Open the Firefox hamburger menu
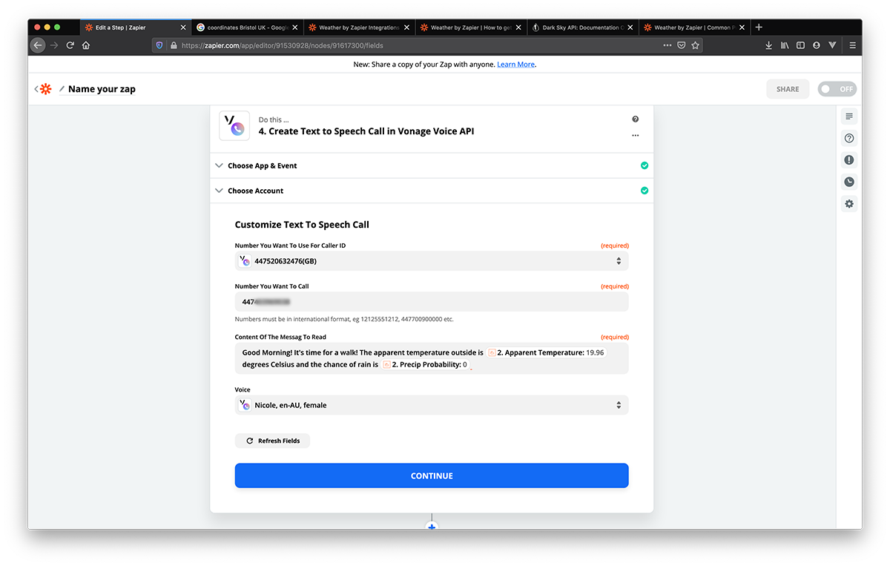 (853, 45)
